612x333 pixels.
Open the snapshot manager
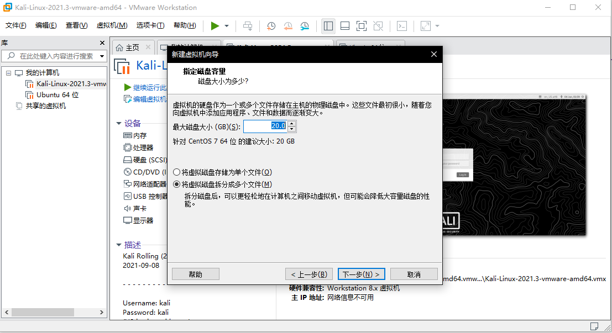(305, 26)
